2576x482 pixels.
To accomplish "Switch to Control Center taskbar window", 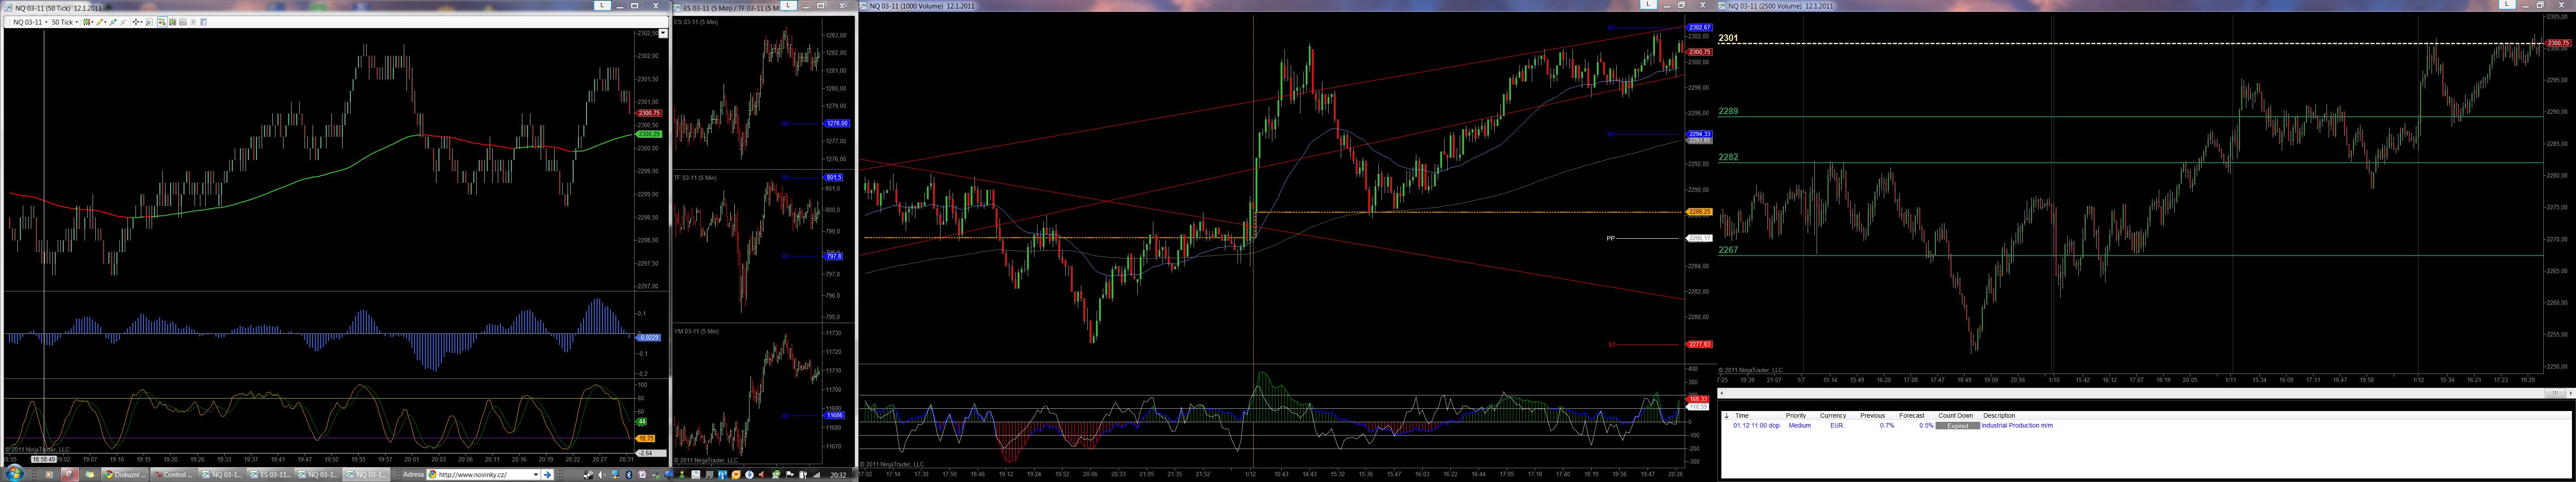I will (173, 475).
